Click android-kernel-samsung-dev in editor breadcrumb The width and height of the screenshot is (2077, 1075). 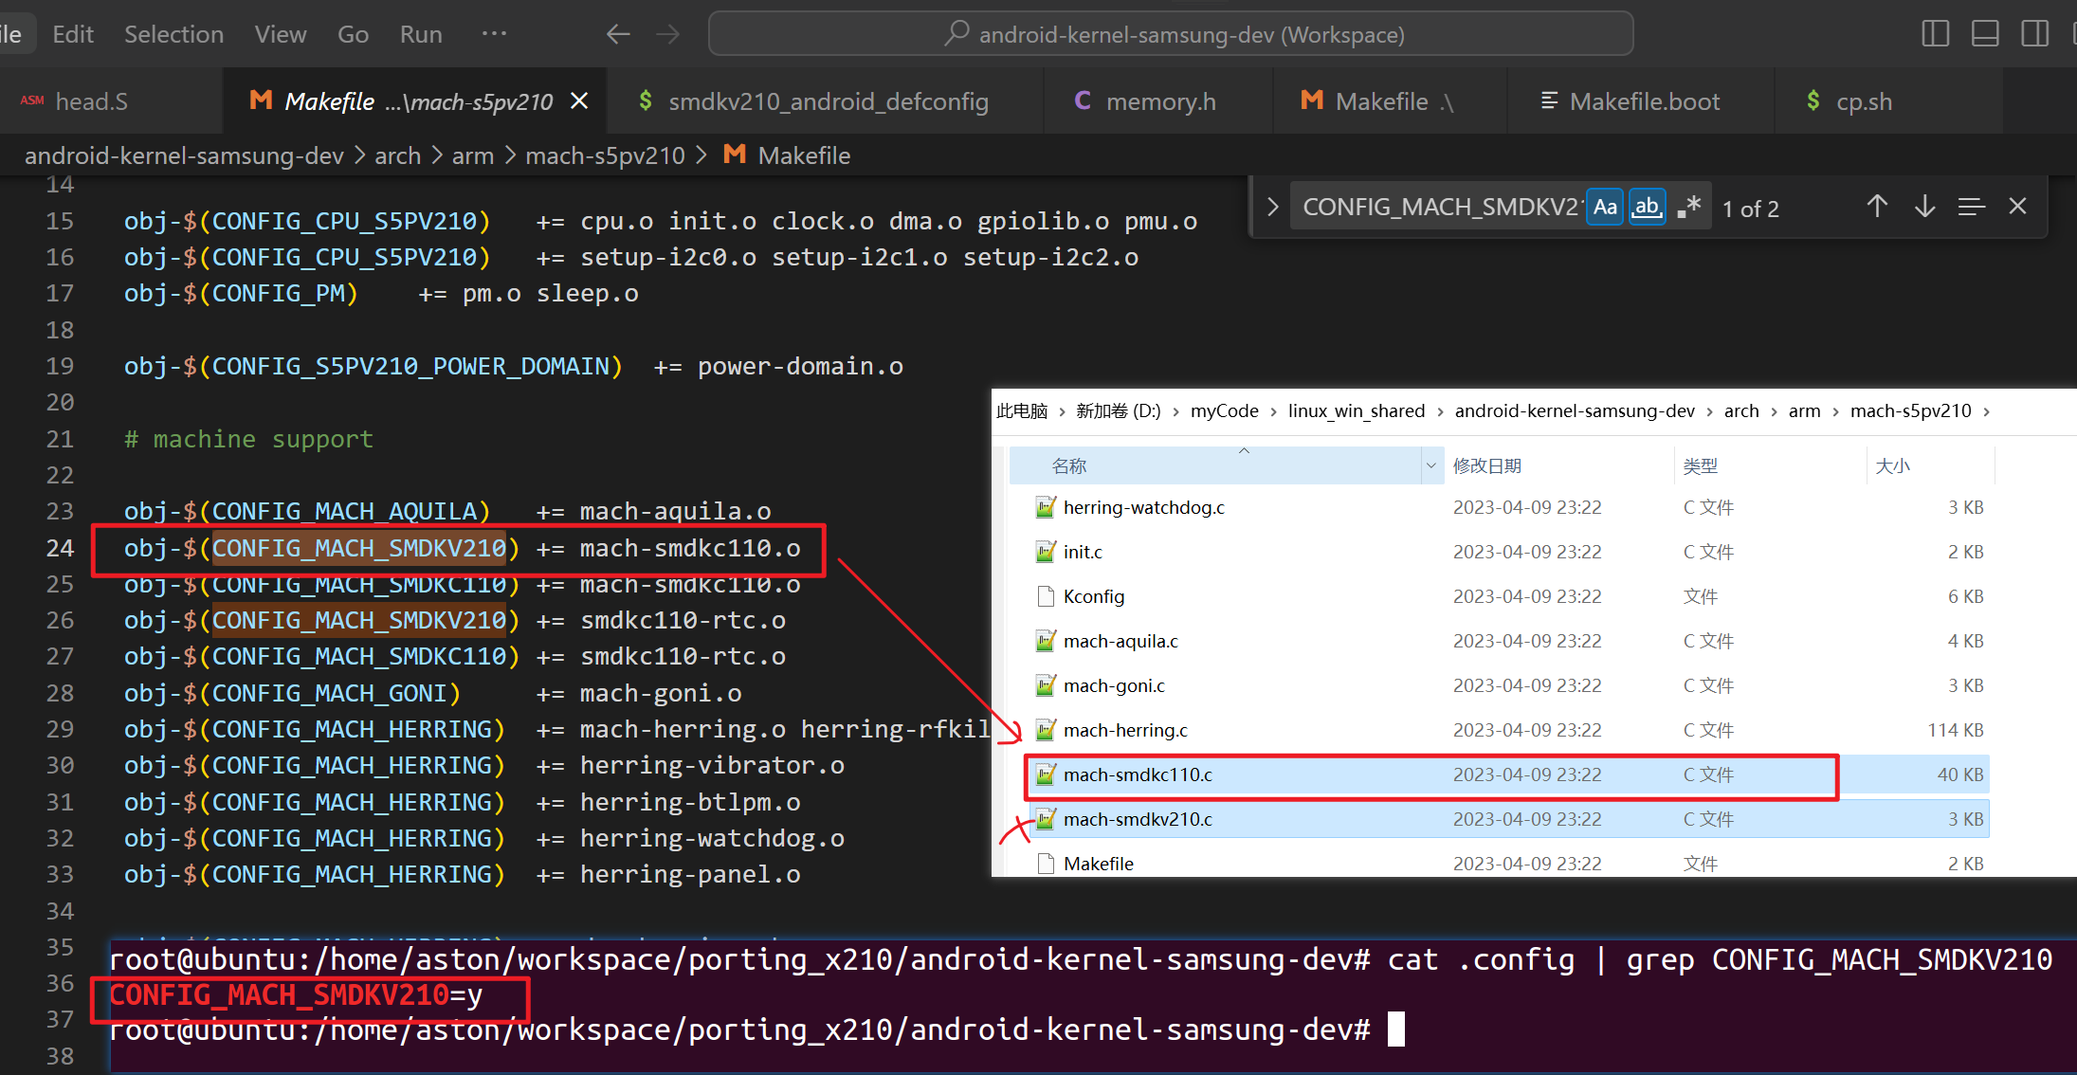[x=184, y=155]
